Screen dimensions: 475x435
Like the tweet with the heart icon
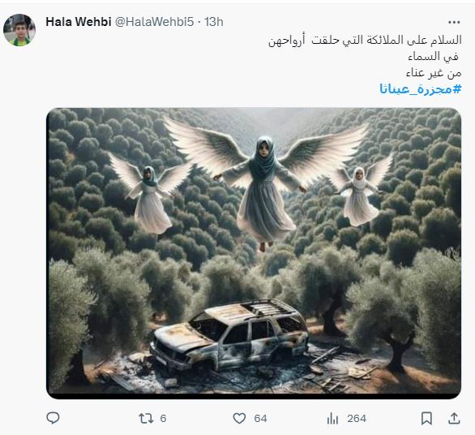[x=239, y=418]
